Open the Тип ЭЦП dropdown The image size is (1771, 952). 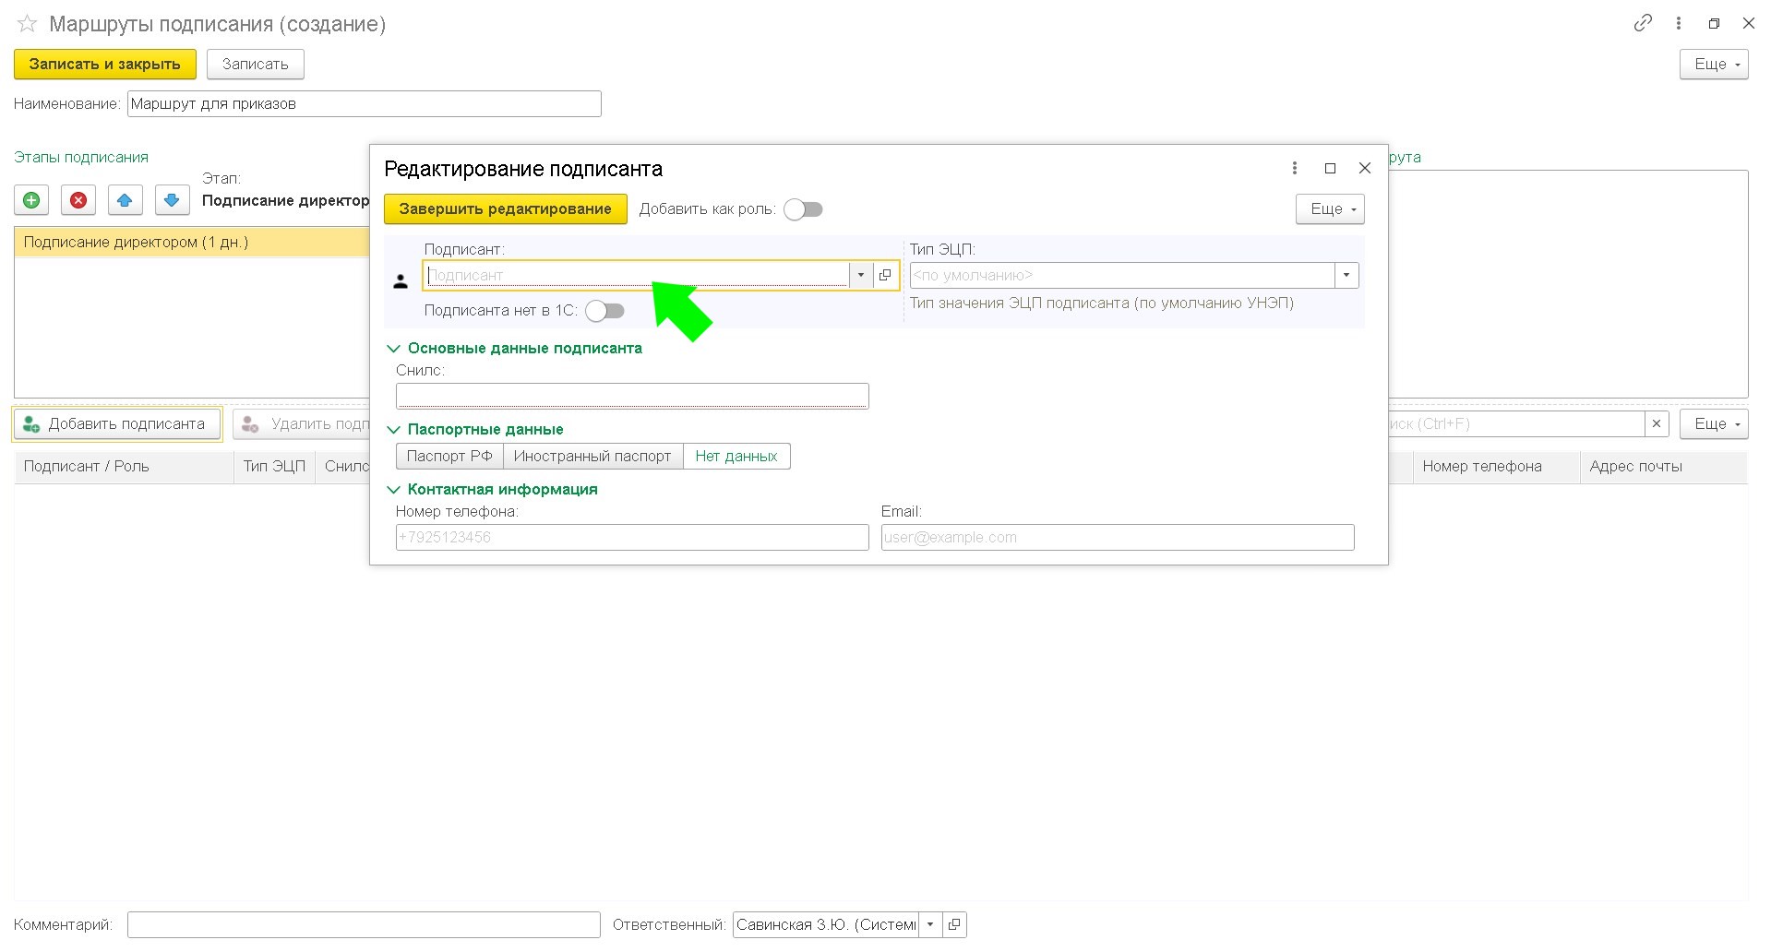(1346, 275)
